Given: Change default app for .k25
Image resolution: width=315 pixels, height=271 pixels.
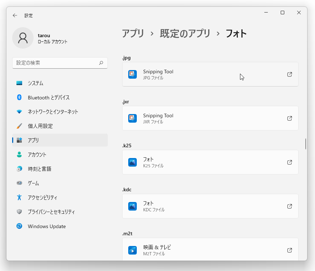Looking at the screenshot, I should (x=210, y=162).
